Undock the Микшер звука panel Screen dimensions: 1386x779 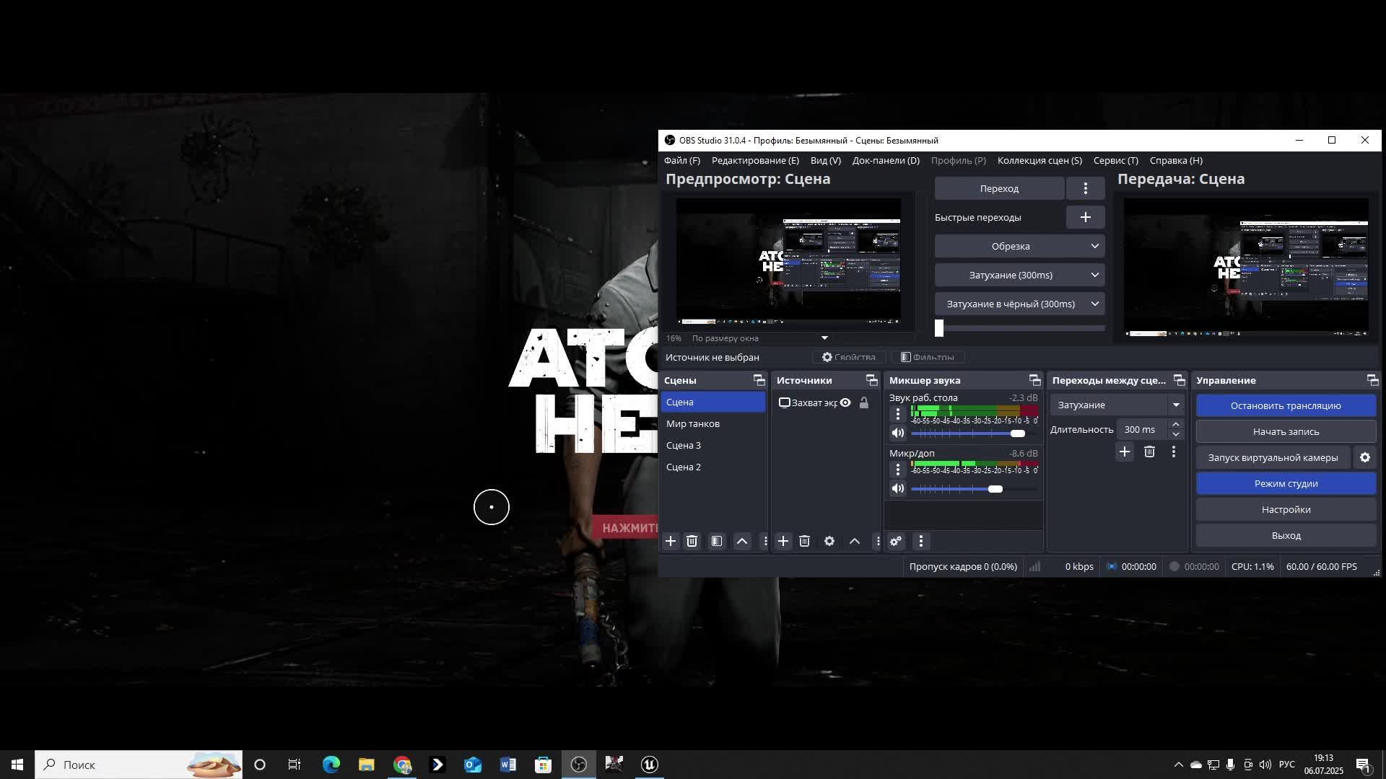pos(1034,380)
